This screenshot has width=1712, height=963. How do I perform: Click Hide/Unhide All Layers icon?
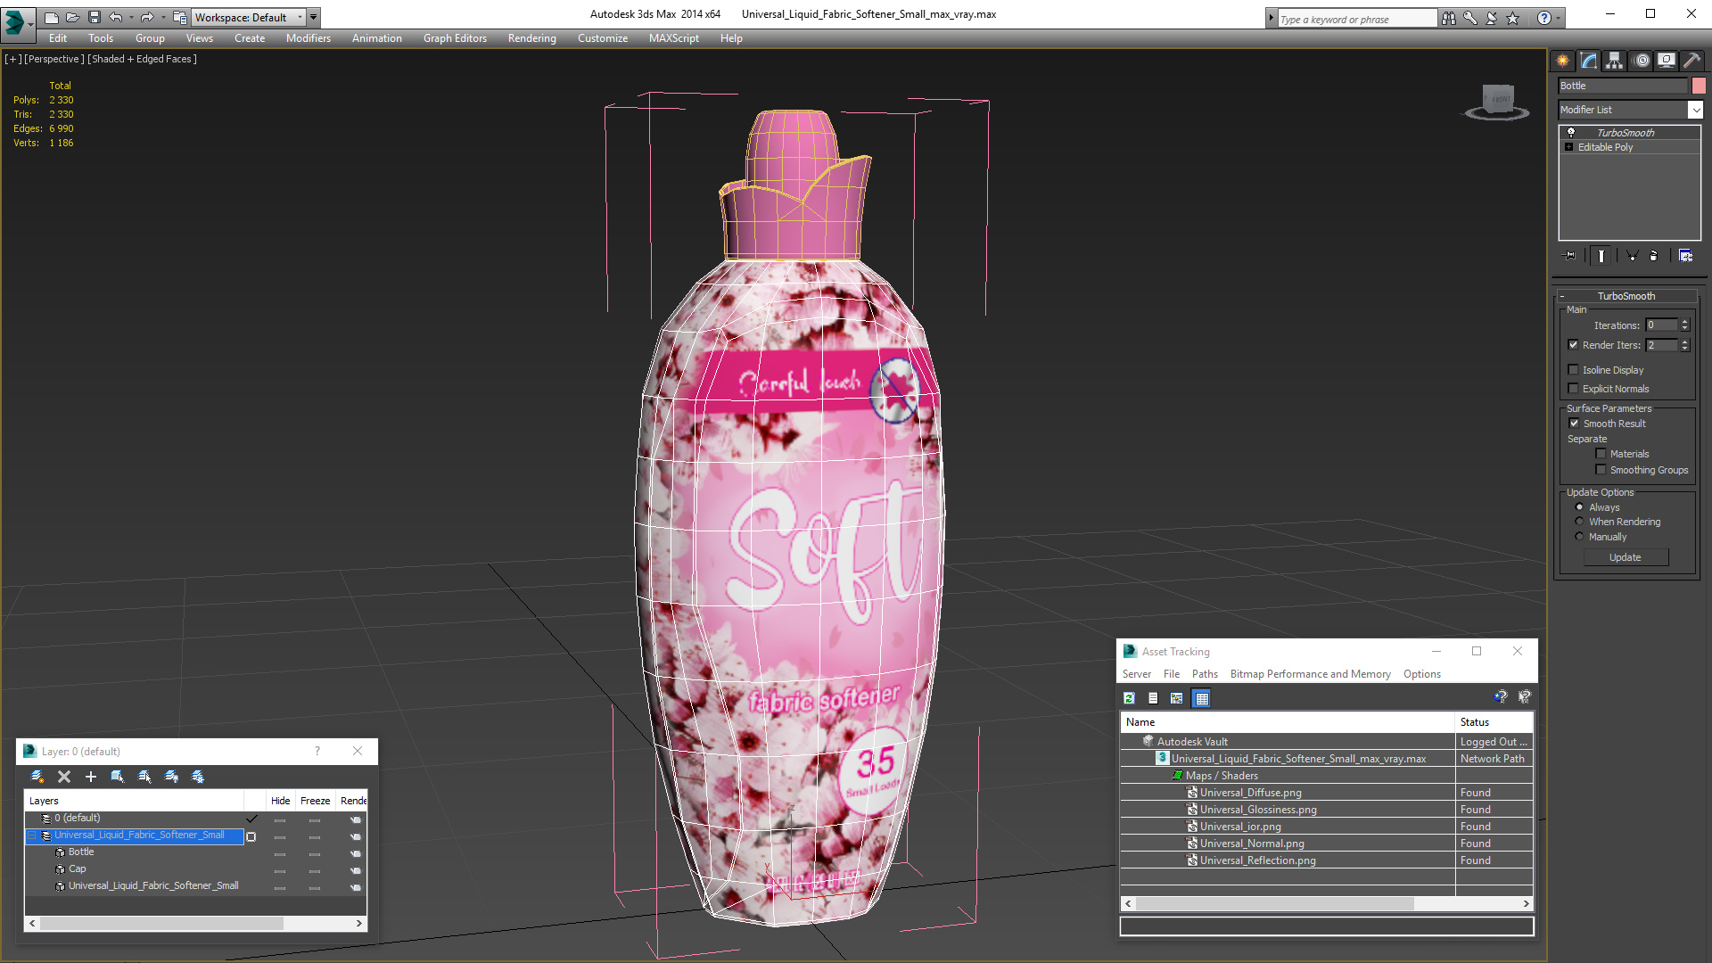(171, 777)
